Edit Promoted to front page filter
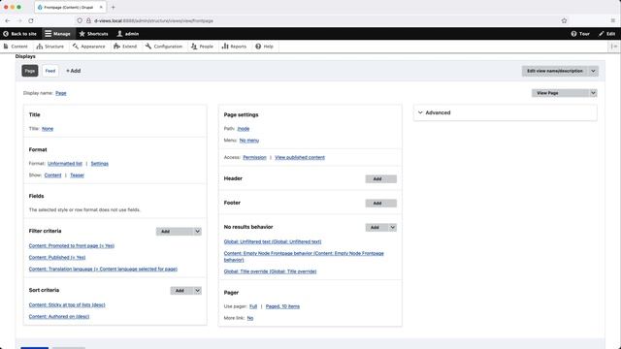 [x=72, y=245]
